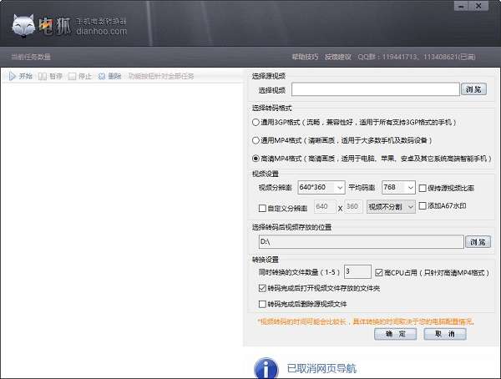Screen dimensions: 501x379
Task: Click the Start (开始) play icon
Action: pyautogui.click(x=13, y=76)
